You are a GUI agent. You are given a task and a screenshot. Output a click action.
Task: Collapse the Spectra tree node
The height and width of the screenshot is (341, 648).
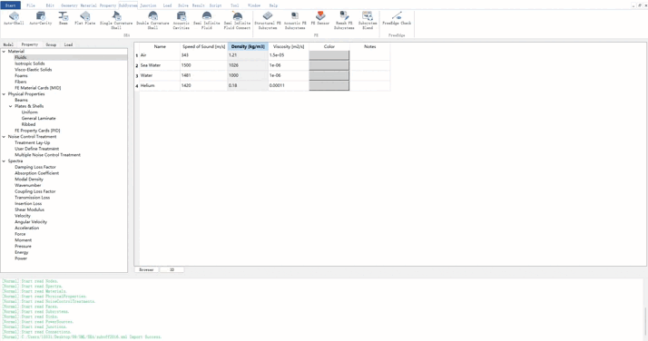5,161
